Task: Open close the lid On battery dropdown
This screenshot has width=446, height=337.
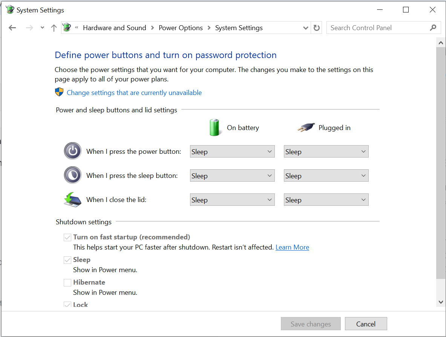Action: tap(232, 200)
